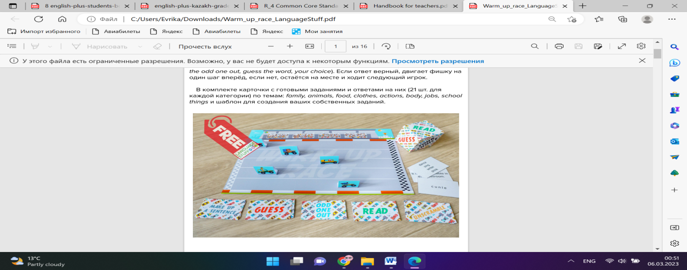
Task: Open sidebar settings gear at bottom
Action: pyautogui.click(x=674, y=244)
